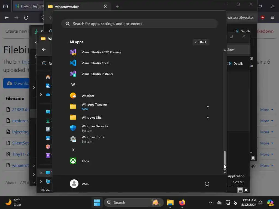Open the power options button

(207, 184)
